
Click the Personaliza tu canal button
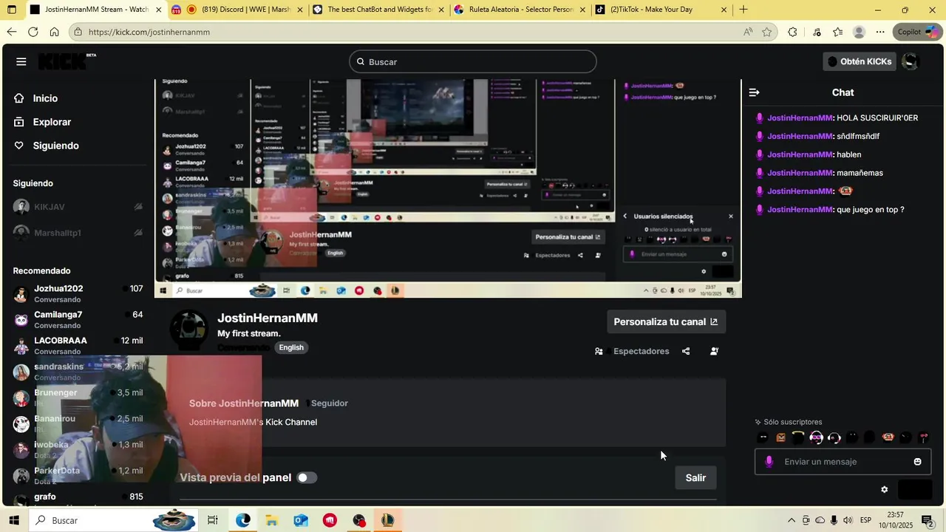click(x=666, y=321)
